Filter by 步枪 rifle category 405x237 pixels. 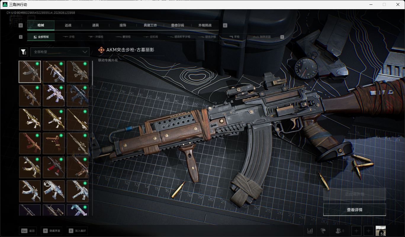(69, 37)
